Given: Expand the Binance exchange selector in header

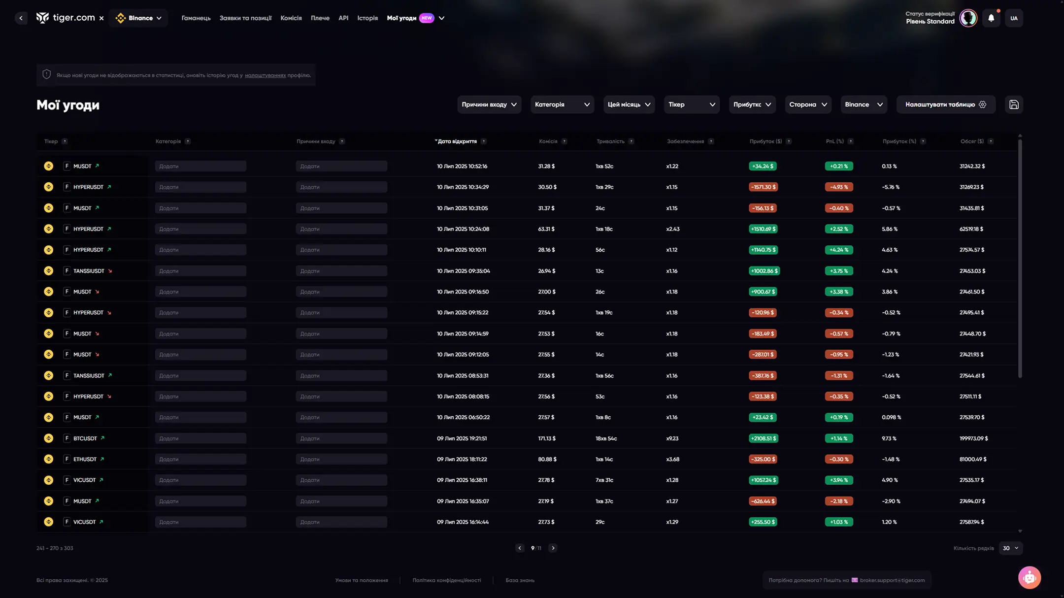Looking at the screenshot, I should pos(138,18).
